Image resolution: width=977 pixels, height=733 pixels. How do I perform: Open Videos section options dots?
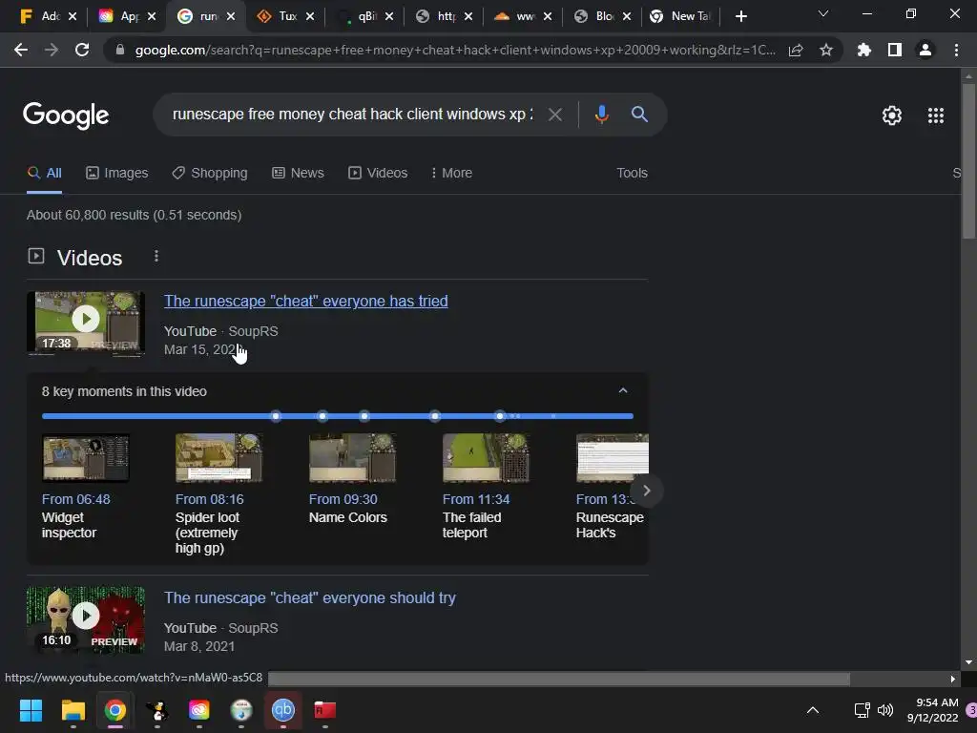[x=156, y=256]
